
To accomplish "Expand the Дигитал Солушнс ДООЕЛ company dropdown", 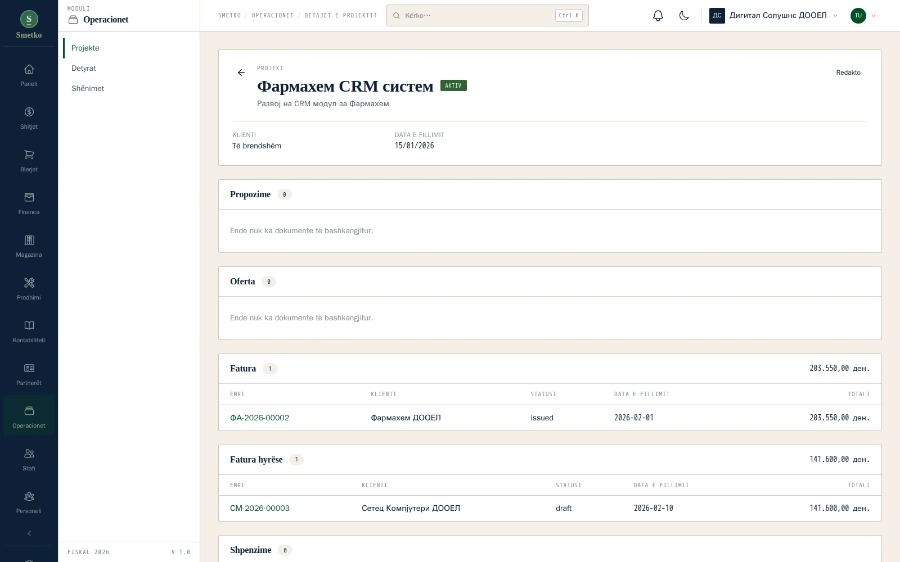I will 774,16.
